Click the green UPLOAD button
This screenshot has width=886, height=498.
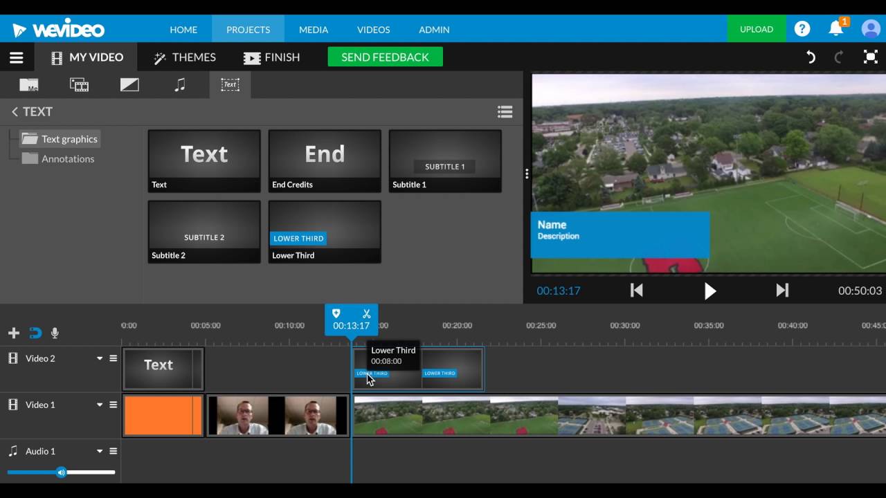tap(756, 29)
